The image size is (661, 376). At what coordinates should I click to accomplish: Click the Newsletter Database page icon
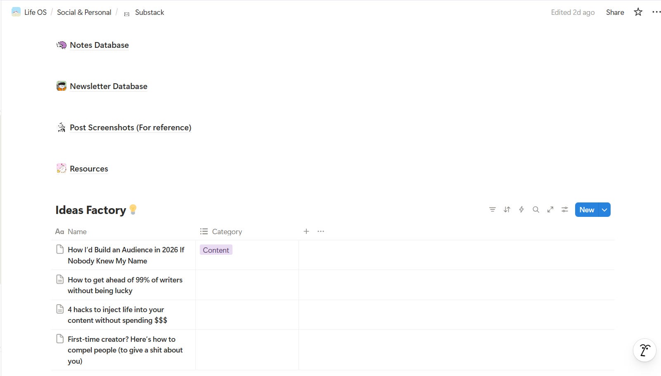coord(61,86)
